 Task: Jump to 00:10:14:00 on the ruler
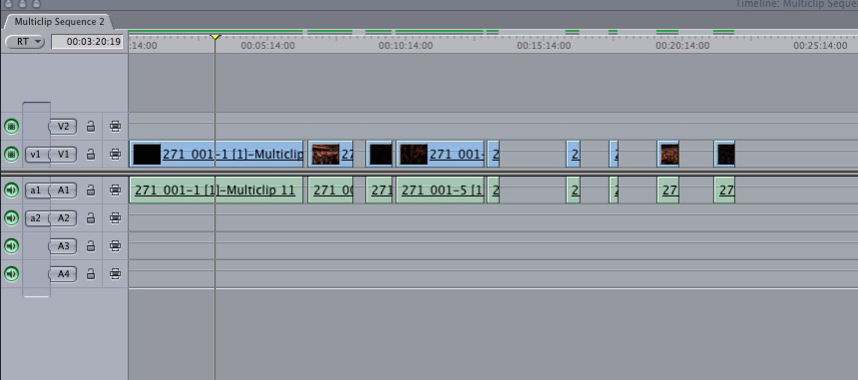pyautogui.click(x=405, y=46)
